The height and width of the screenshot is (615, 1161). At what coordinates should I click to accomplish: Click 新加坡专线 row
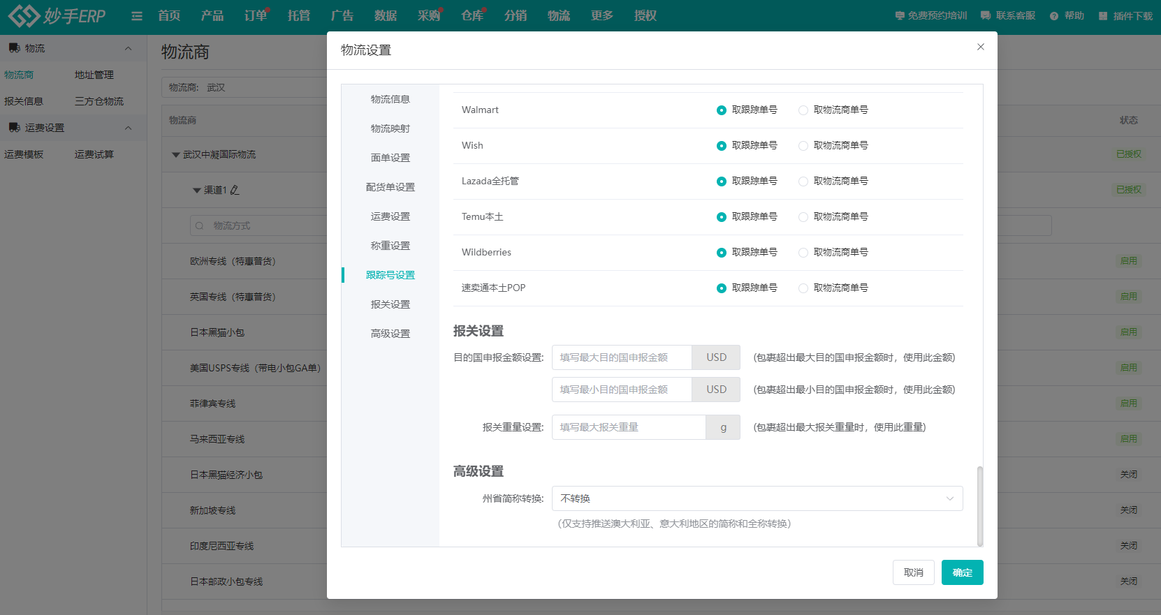(x=212, y=510)
